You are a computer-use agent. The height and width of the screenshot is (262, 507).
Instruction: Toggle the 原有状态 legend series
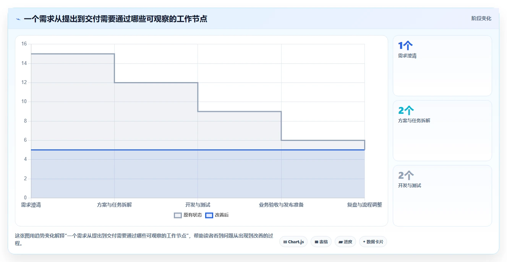pos(188,215)
